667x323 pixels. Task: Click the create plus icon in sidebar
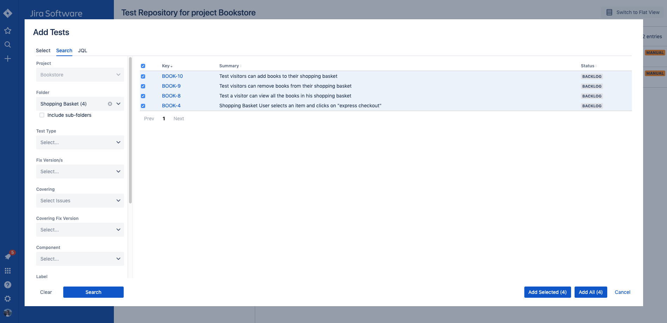tap(8, 59)
